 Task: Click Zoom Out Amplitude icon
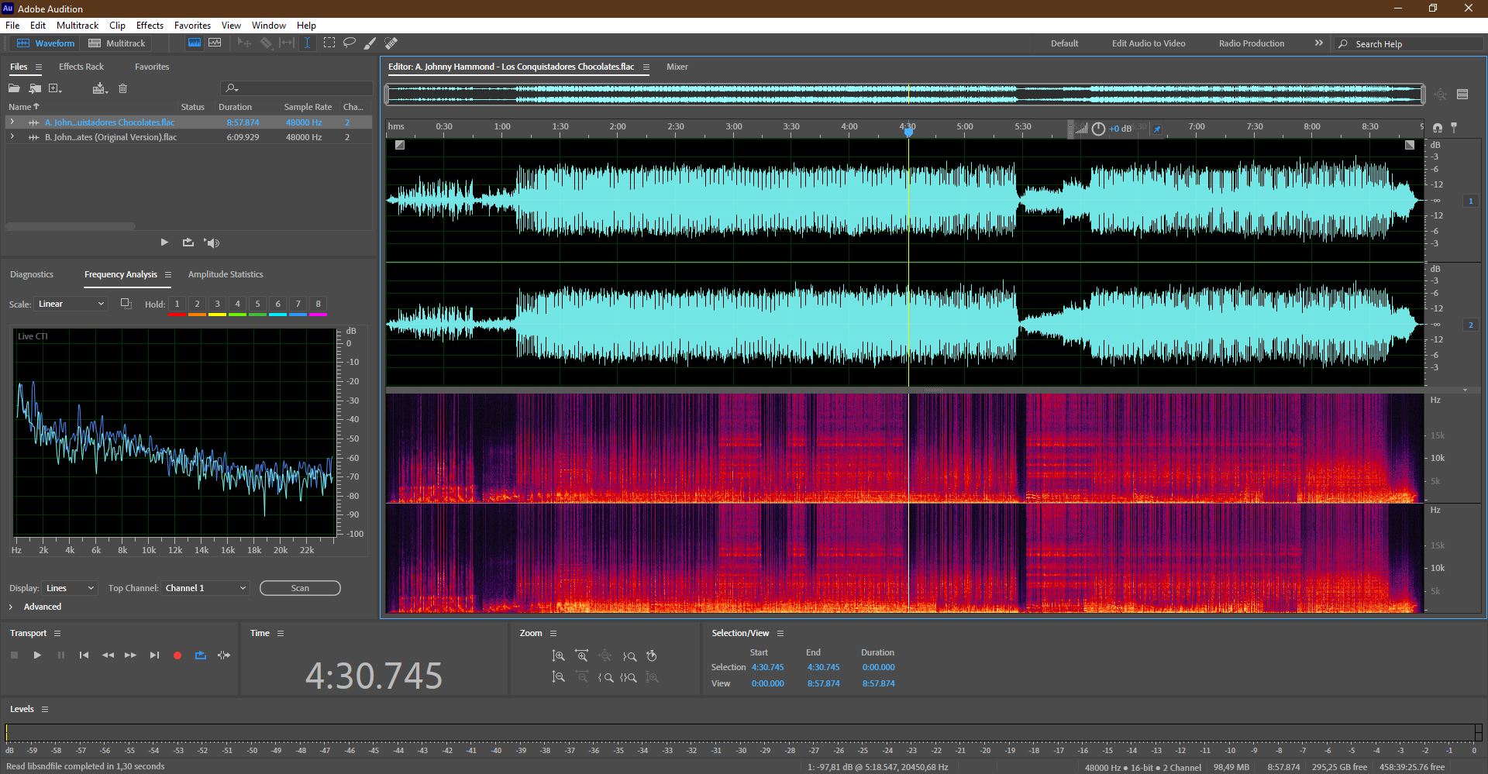[x=558, y=677]
